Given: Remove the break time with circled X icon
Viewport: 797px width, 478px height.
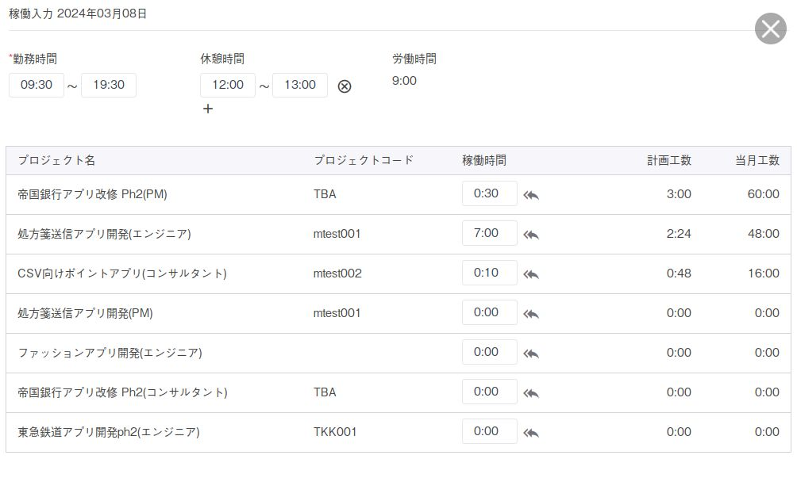Looking at the screenshot, I should tap(345, 86).
